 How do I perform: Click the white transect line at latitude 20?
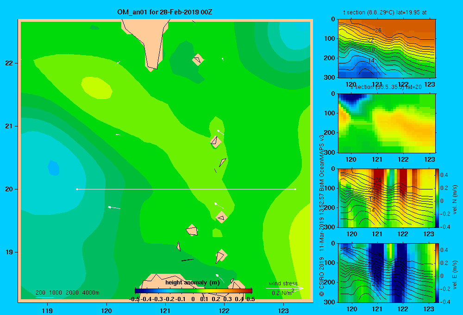186,189
